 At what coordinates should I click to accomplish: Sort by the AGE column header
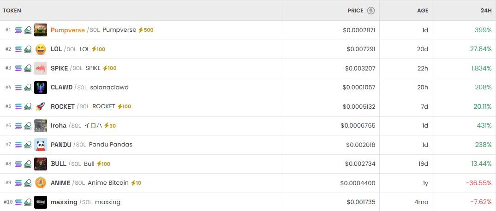pos(423,11)
